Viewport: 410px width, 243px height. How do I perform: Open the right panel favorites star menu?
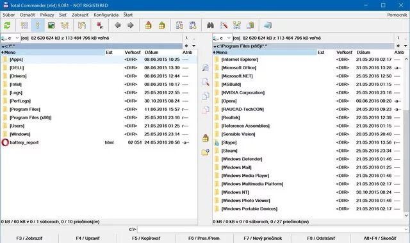[398, 46]
